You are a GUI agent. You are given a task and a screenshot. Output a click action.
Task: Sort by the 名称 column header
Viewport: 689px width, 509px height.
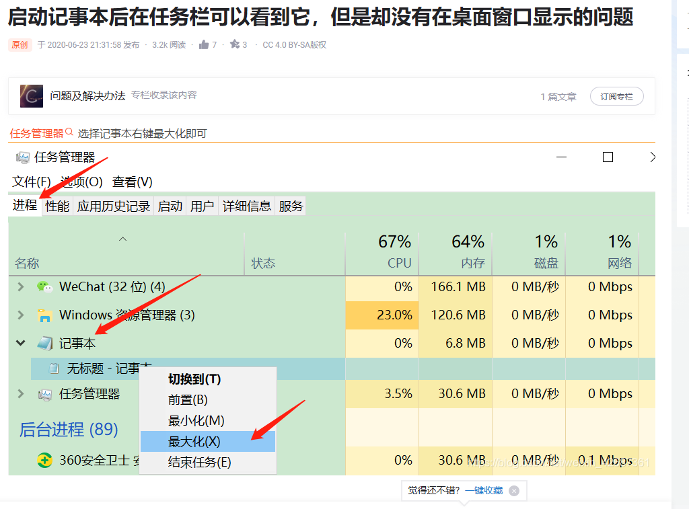(126, 253)
